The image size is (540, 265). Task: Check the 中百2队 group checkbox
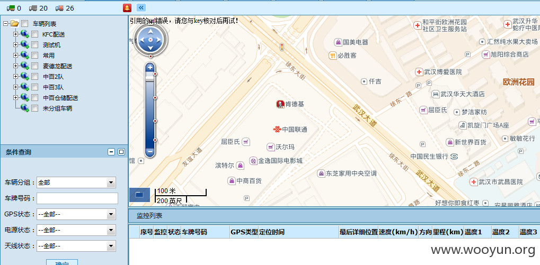click(x=35, y=76)
